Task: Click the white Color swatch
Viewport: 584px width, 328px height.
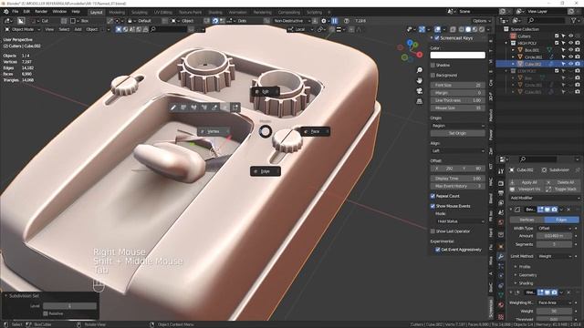Action: (458, 55)
